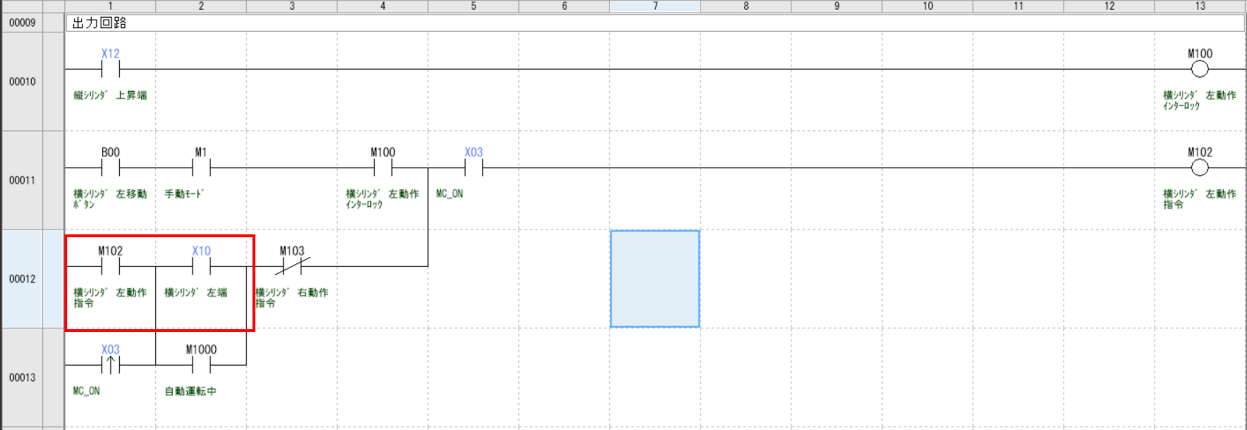Select the X12 contact in row 00010

(x=110, y=69)
